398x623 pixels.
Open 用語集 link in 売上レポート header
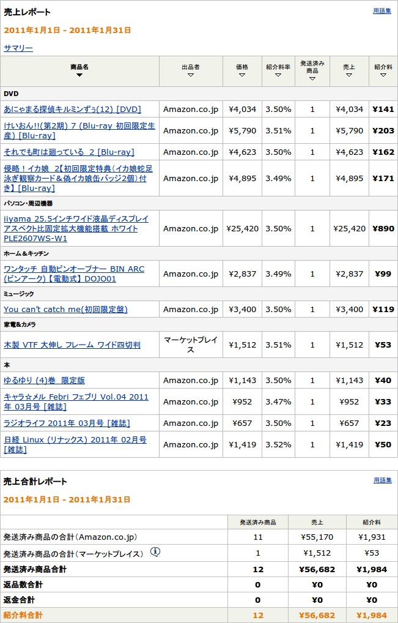(x=382, y=11)
